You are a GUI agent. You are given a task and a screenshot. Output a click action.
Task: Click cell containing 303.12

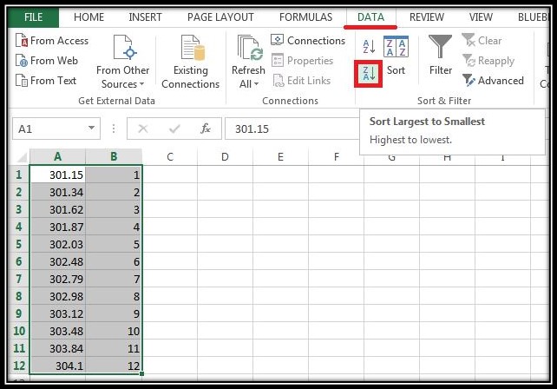57,313
